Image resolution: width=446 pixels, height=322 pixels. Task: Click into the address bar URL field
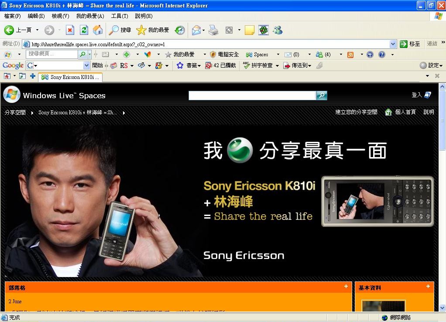tap(210, 44)
